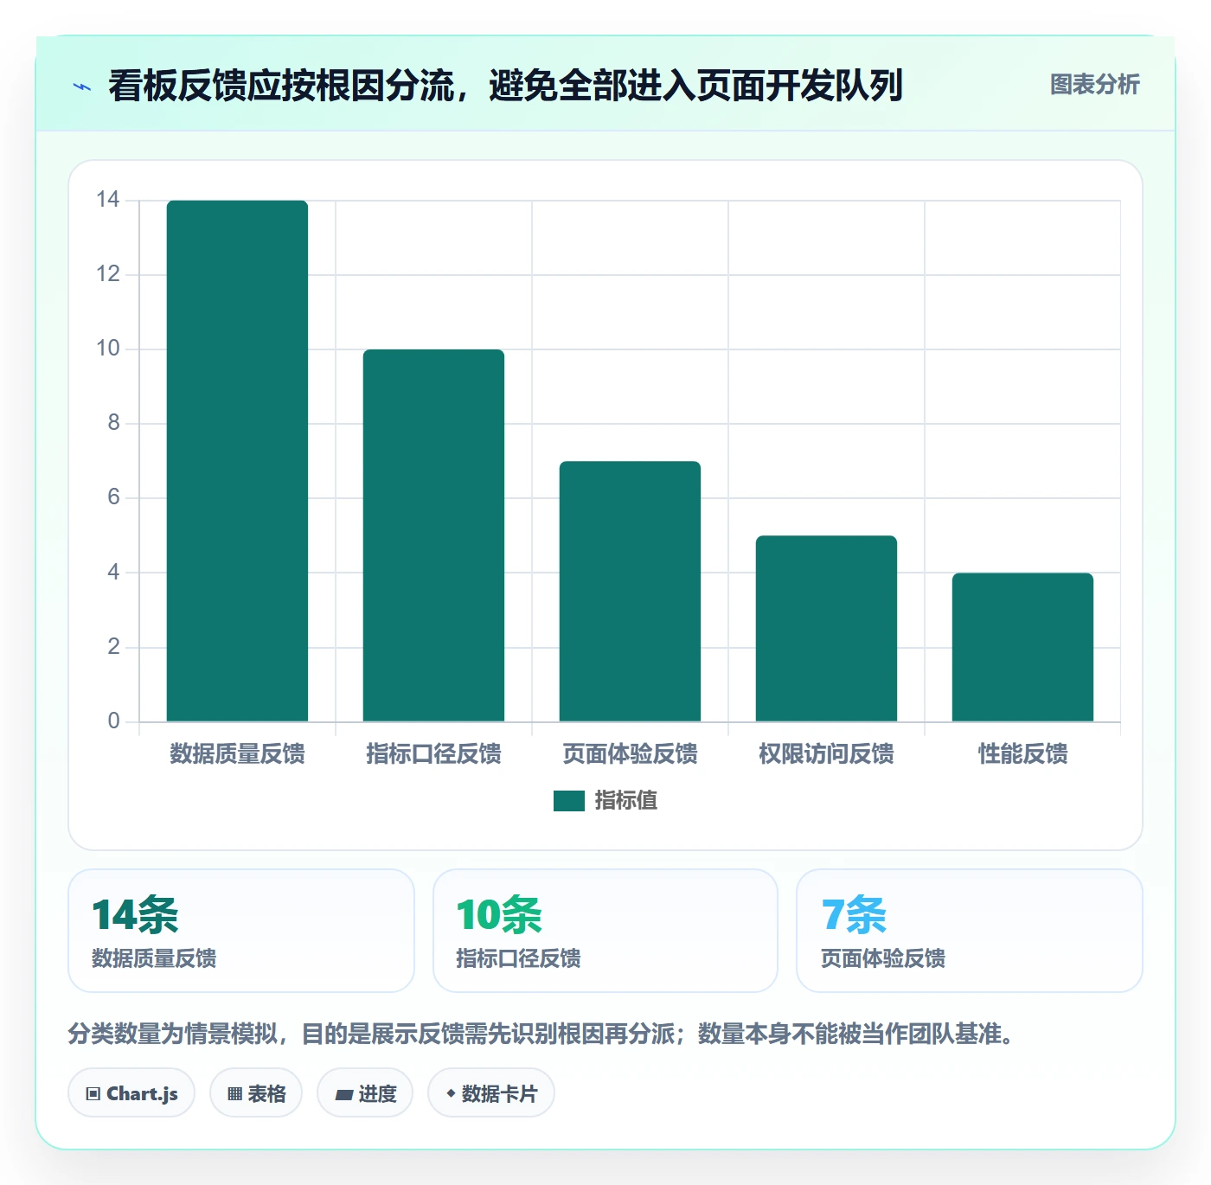This screenshot has width=1211, height=1185.
Task: Click the 指标口径反馈 bar in the chart
Action: (433, 535)
